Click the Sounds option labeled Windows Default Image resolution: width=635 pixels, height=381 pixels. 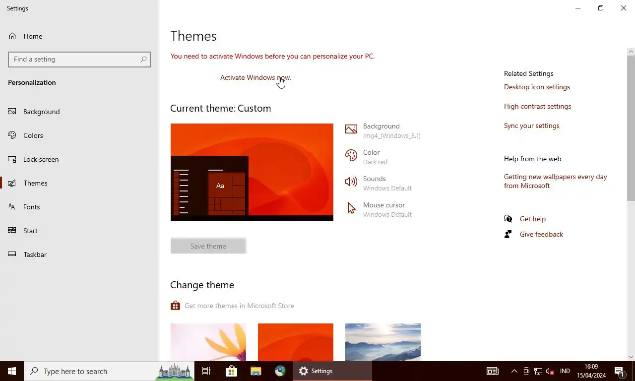tap(387, 183)
